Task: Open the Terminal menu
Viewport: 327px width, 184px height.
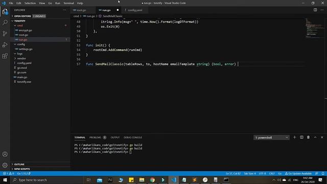Action: coord(68,3)
